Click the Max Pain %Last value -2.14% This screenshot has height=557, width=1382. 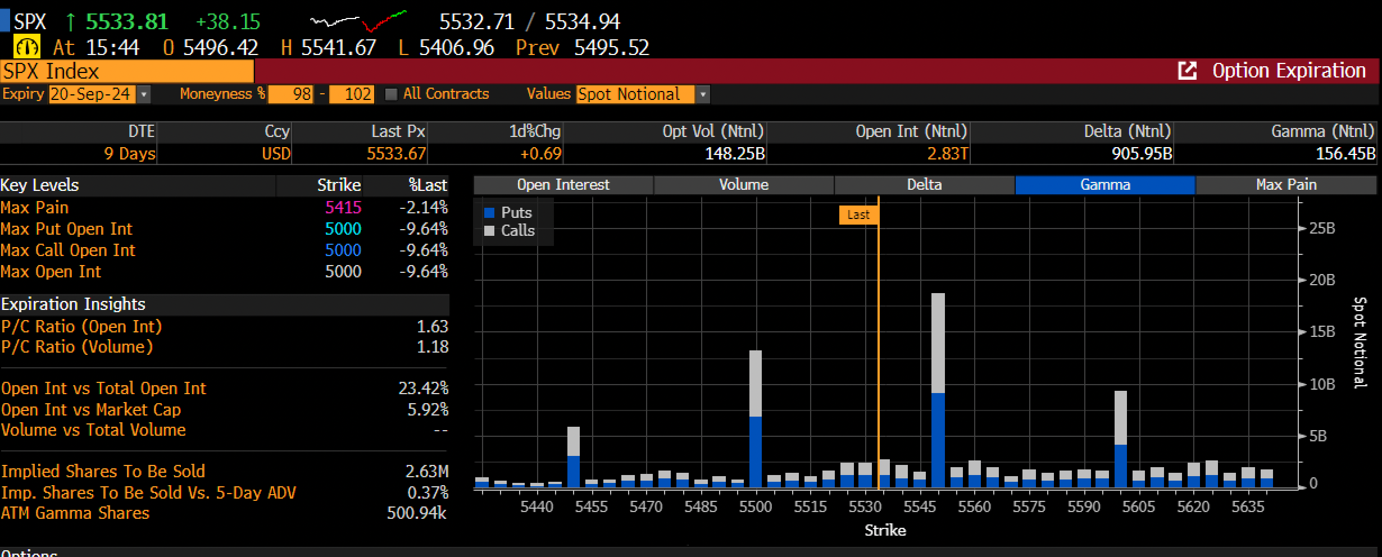(424, 208)
